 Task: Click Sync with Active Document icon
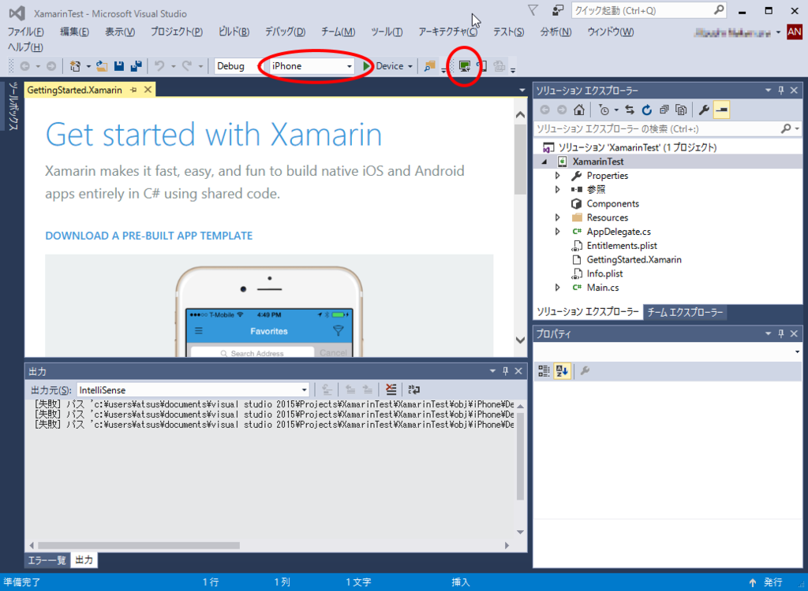tap(630, 110)
